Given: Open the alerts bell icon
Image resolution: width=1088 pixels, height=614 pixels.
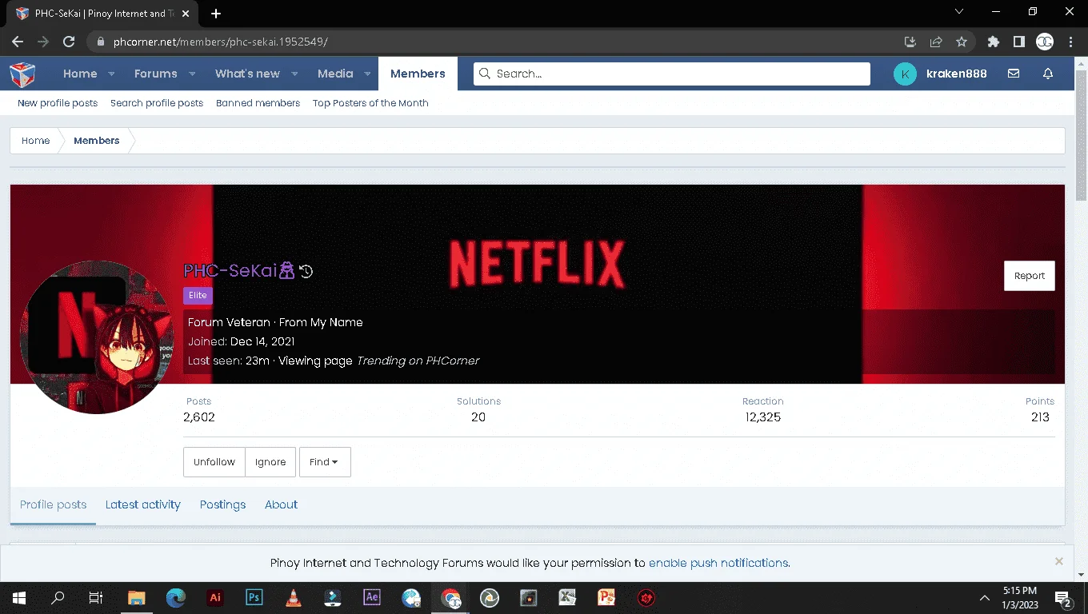Looking at the screenshot, I should click(1048, 74).
